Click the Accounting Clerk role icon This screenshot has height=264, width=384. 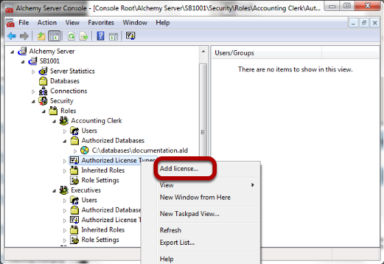click(64, 121)
